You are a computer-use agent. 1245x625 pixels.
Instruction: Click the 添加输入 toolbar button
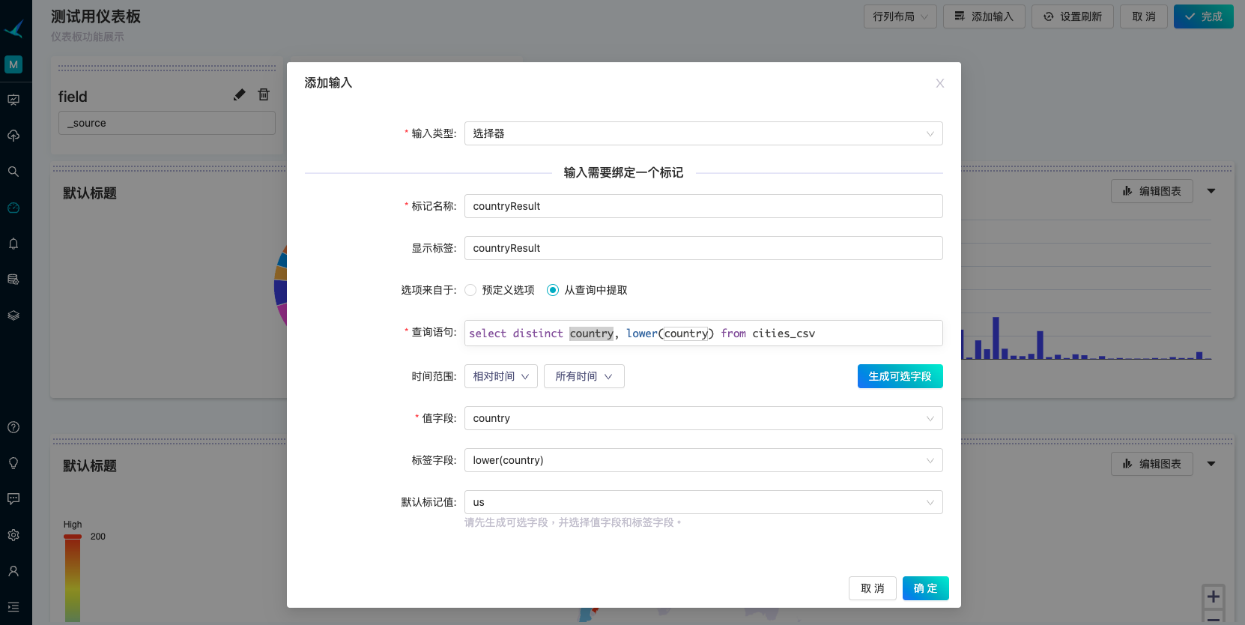click(984, 16)
